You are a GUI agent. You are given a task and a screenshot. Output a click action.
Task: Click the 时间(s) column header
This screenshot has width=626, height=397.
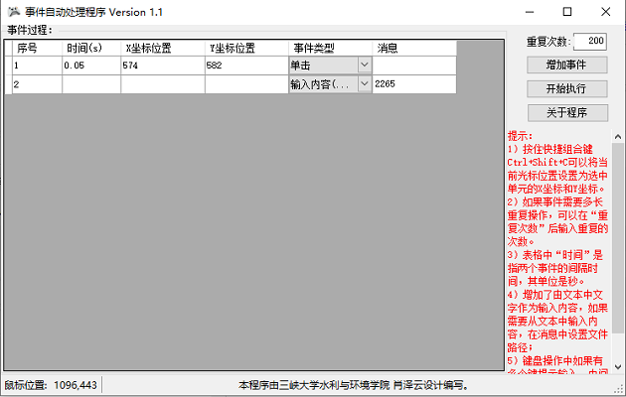coord(91,49)
